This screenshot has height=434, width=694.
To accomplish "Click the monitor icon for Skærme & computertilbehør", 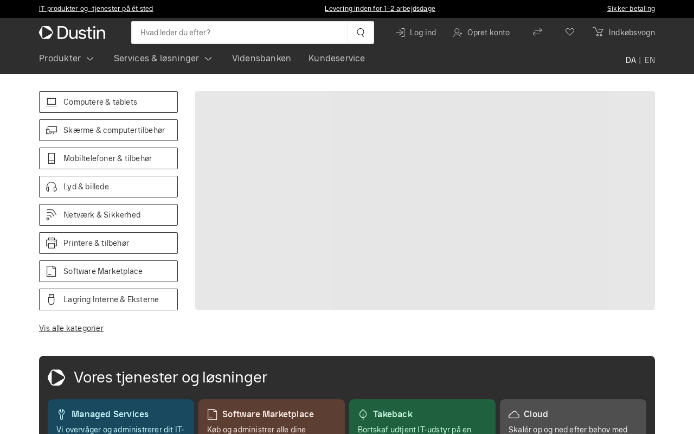I will (x=52, y=130).
